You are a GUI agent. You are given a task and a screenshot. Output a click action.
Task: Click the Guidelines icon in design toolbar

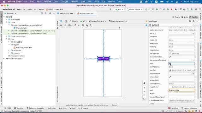coord(91,25)
